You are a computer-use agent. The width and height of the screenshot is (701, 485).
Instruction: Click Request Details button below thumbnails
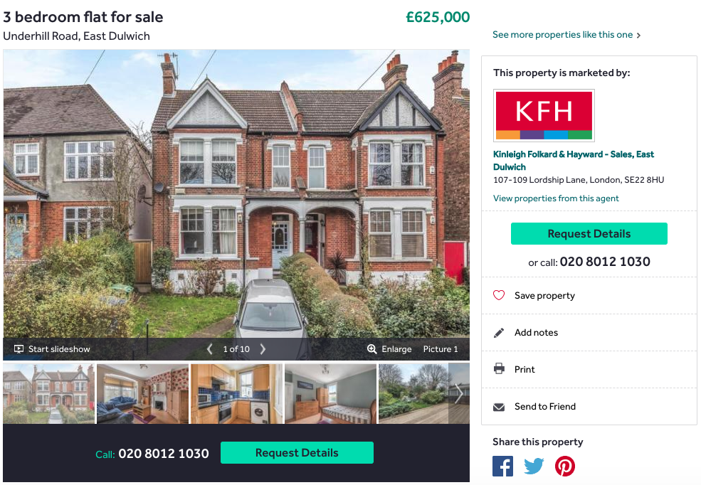297,453
